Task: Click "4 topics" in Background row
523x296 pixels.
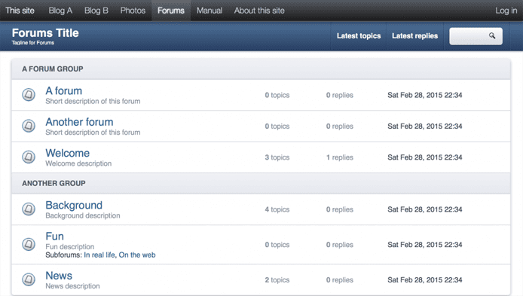Action: click(277, 209)
